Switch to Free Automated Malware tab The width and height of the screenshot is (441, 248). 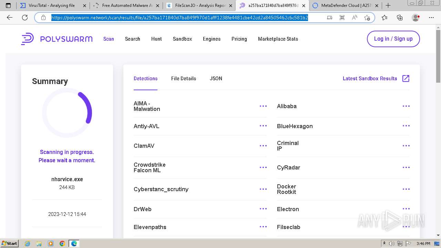[126, 6]
